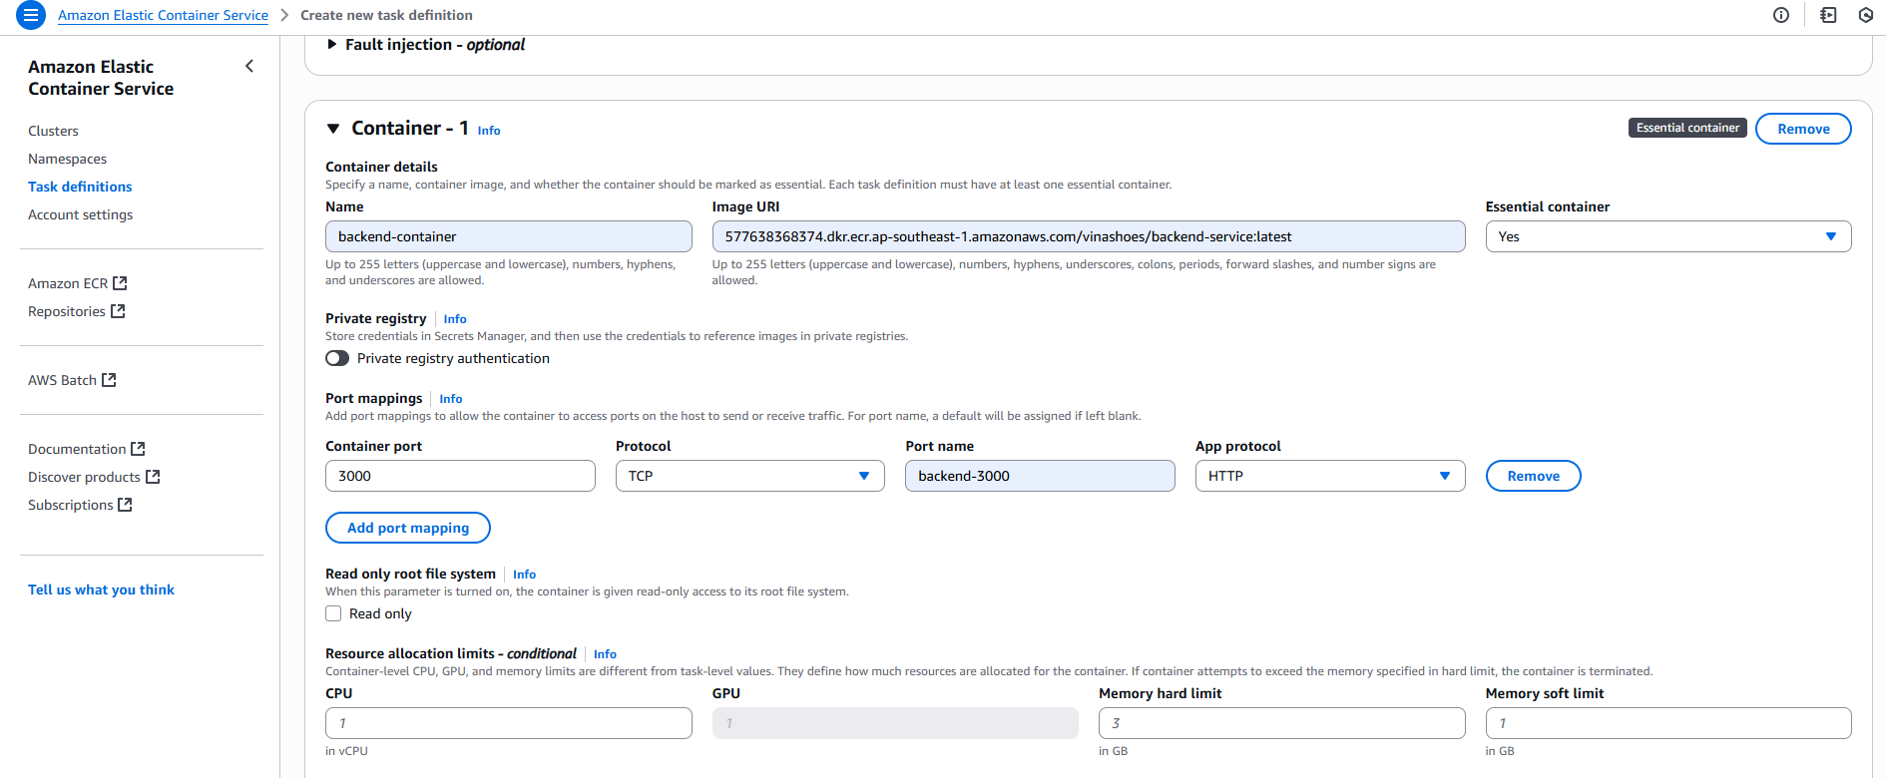This screenshot has width=1886, height=778.
Task: Click the Essential container badge
Action: [1687, 128]
